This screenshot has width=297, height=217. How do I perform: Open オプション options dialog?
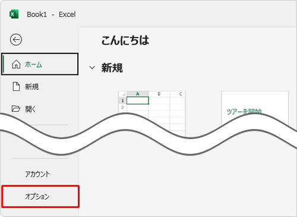coord(40,197)
